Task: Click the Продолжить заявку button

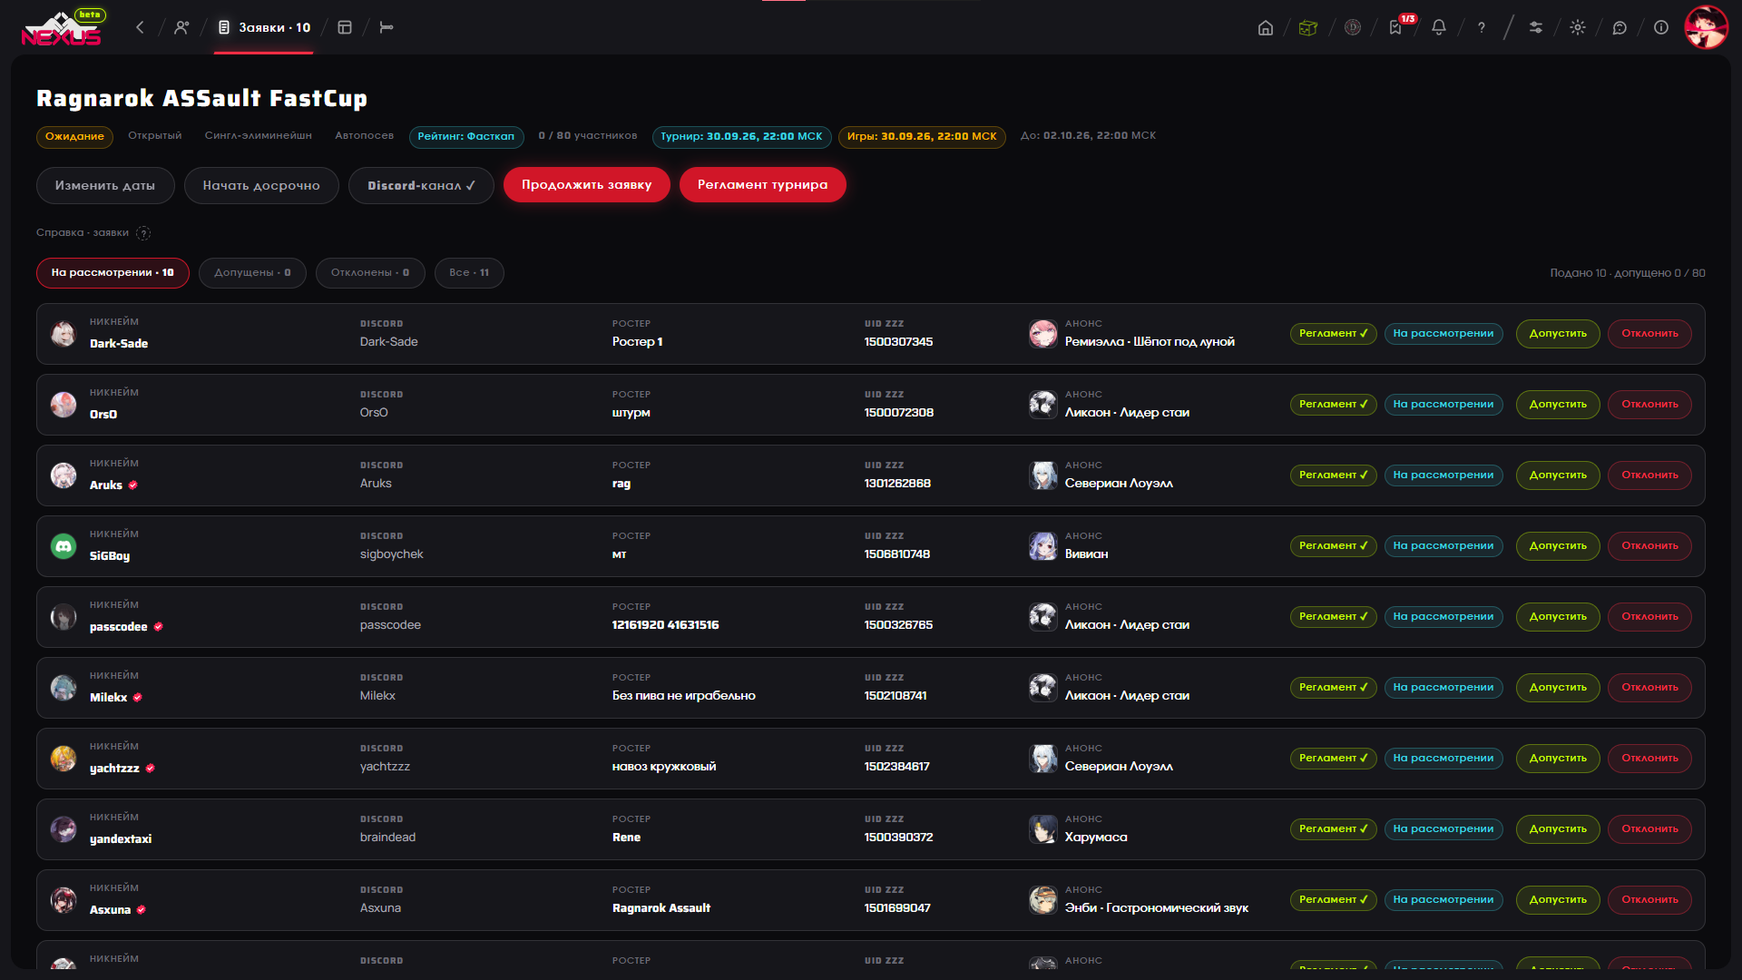Action: [x=587, y=185]
